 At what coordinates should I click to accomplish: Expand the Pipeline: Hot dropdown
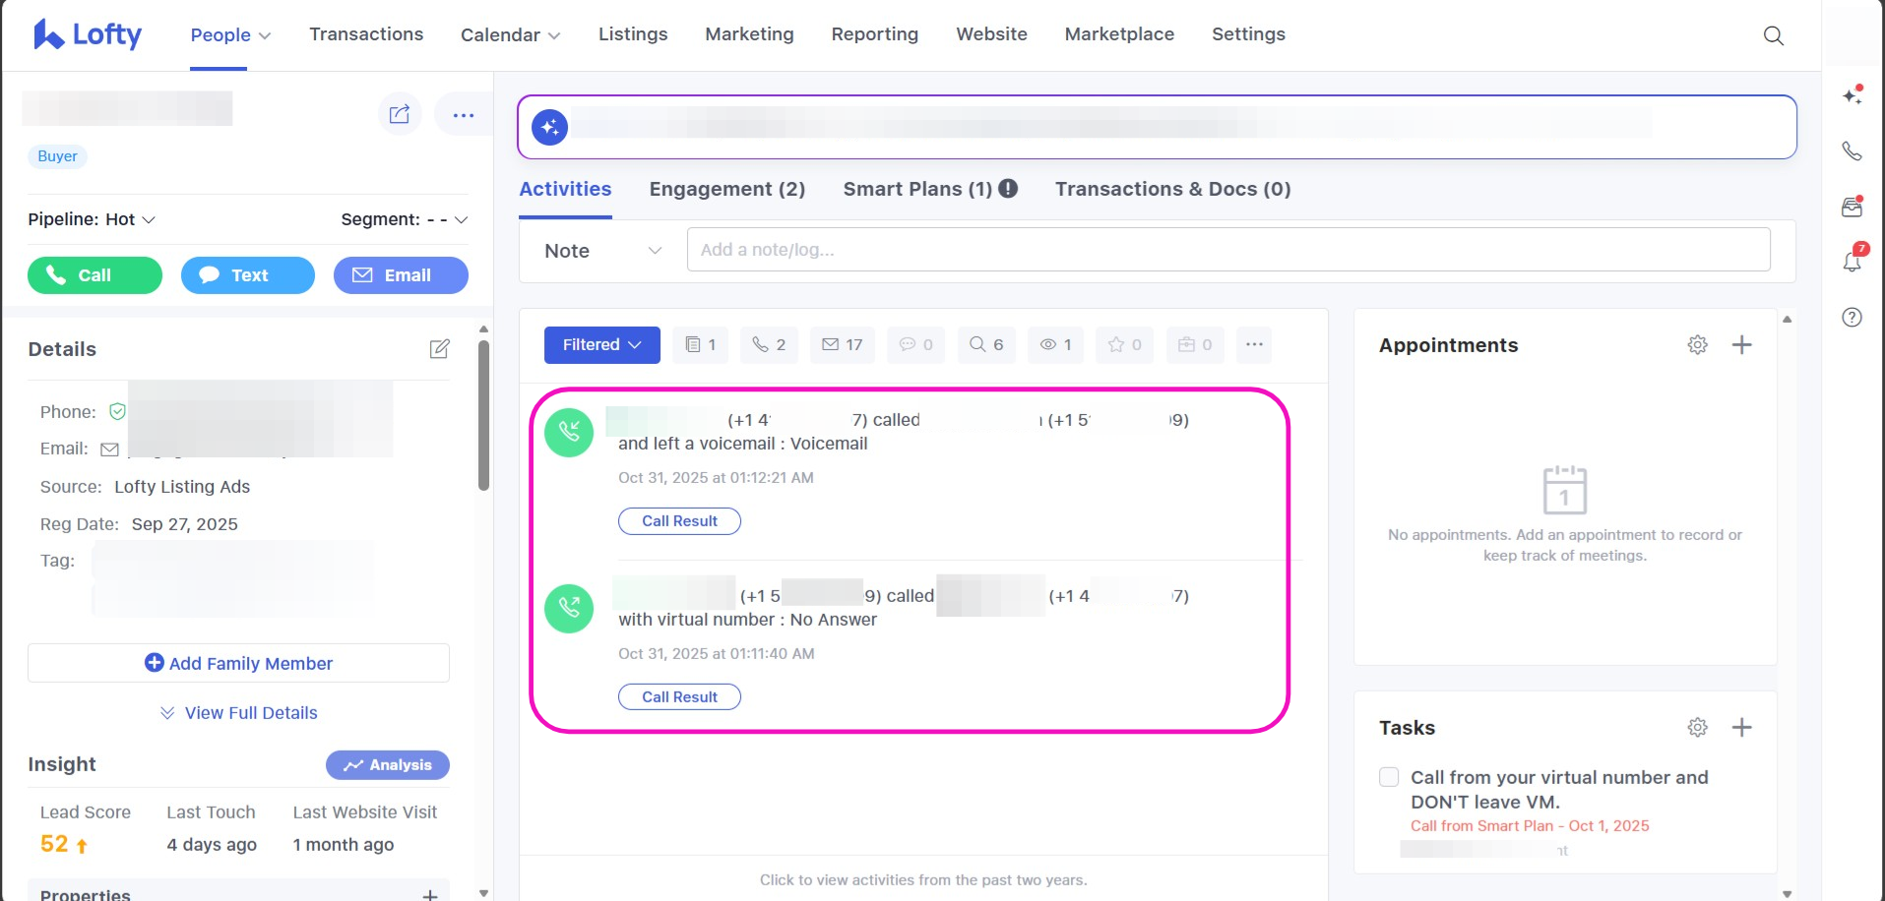(x=92, y=219)
